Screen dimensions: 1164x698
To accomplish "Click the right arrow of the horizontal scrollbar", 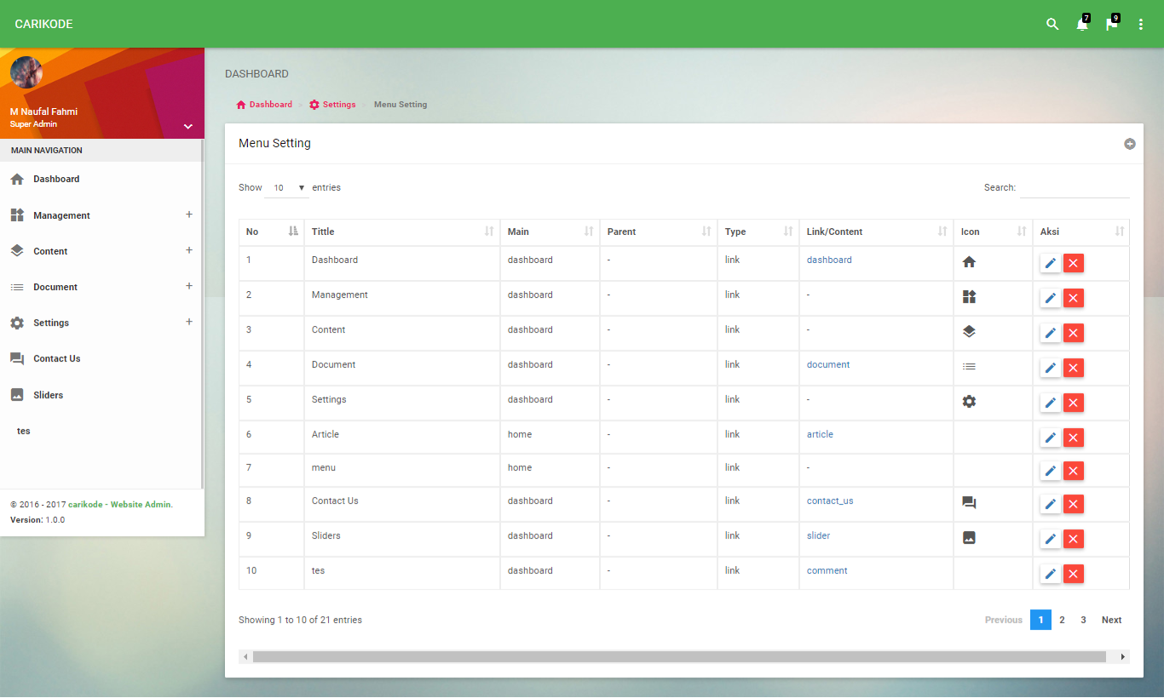I will [1123, 656].
